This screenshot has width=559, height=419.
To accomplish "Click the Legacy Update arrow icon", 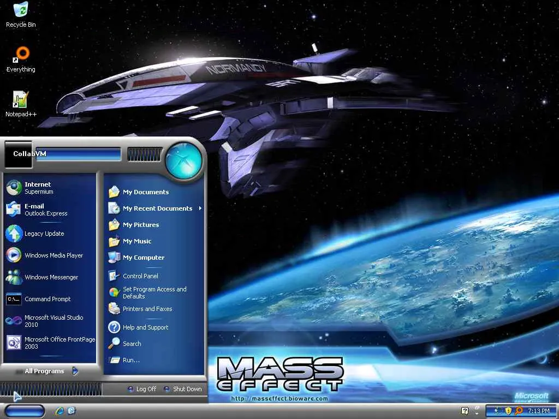I will pyautogui.click(x=14, y=234).
